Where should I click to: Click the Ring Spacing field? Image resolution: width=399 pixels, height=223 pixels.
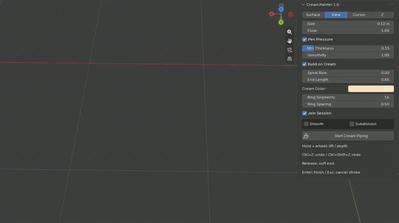pyautogui.click(x=348, y=104)
